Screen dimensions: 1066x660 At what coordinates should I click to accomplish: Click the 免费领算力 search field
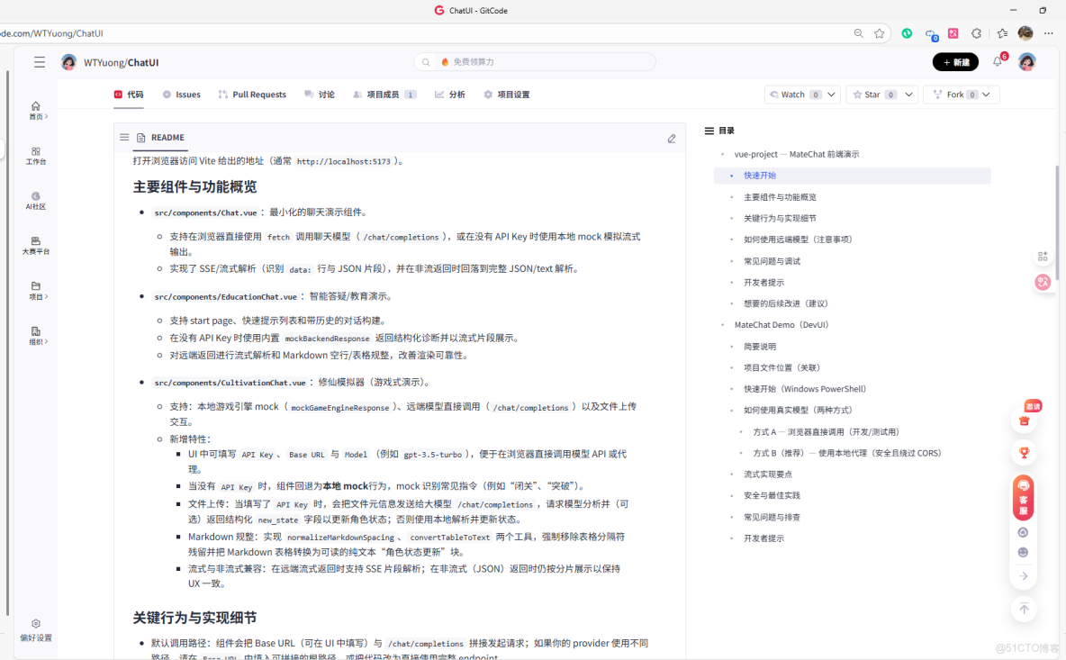coord(535,61)
